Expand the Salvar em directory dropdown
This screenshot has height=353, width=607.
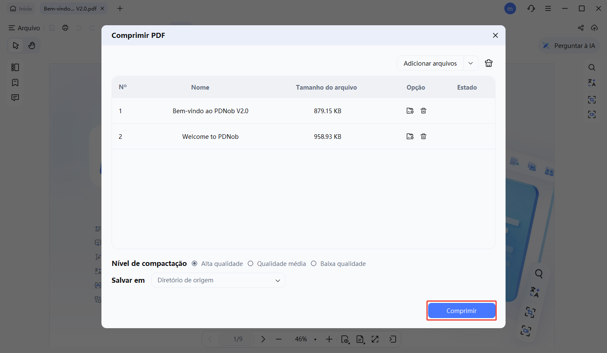[x=218, y=280]
